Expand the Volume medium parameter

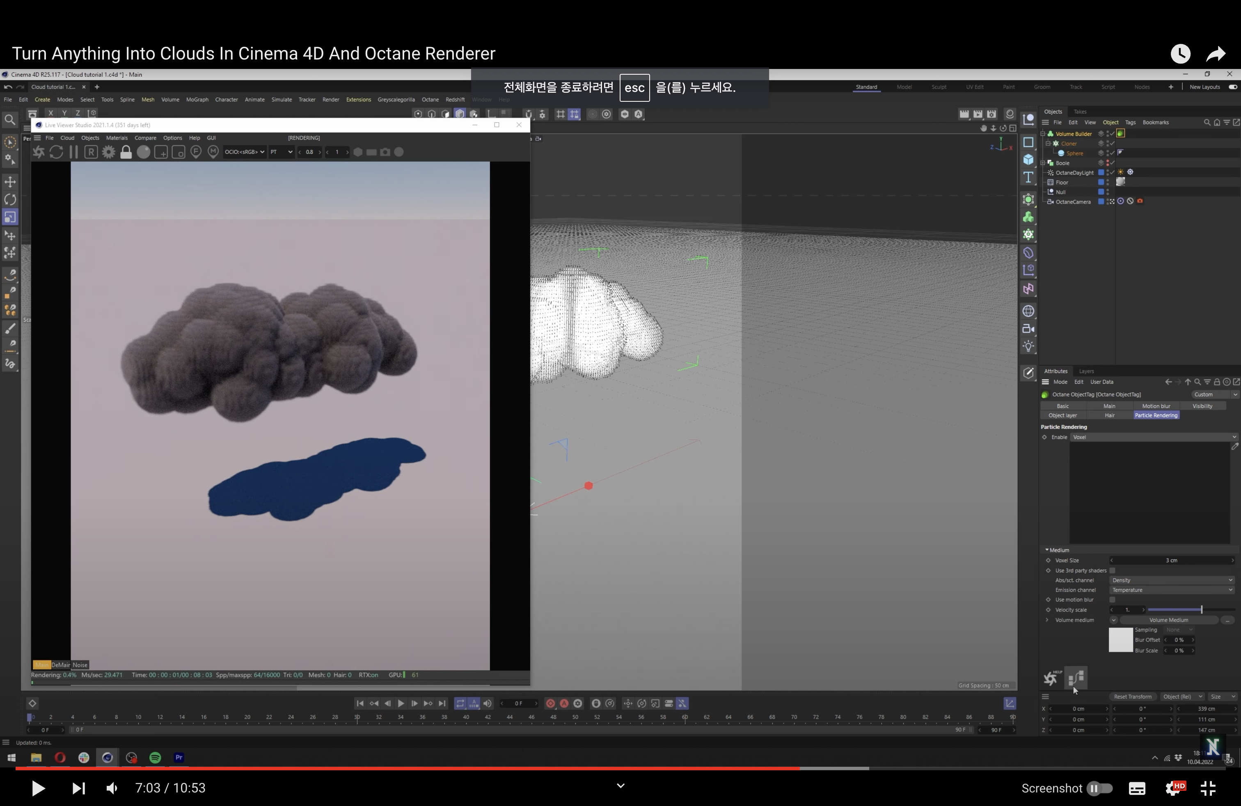[1047, 620]
